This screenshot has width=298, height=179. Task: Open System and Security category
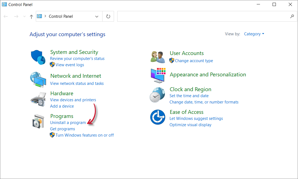74,52
